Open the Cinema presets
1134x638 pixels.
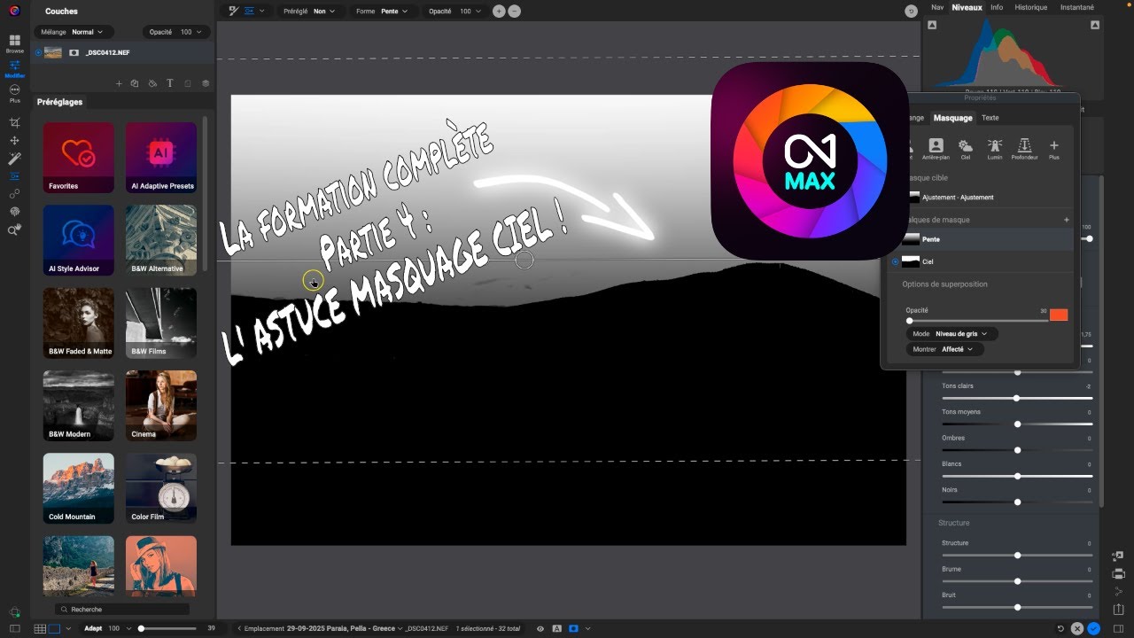(x=161, y=406)
